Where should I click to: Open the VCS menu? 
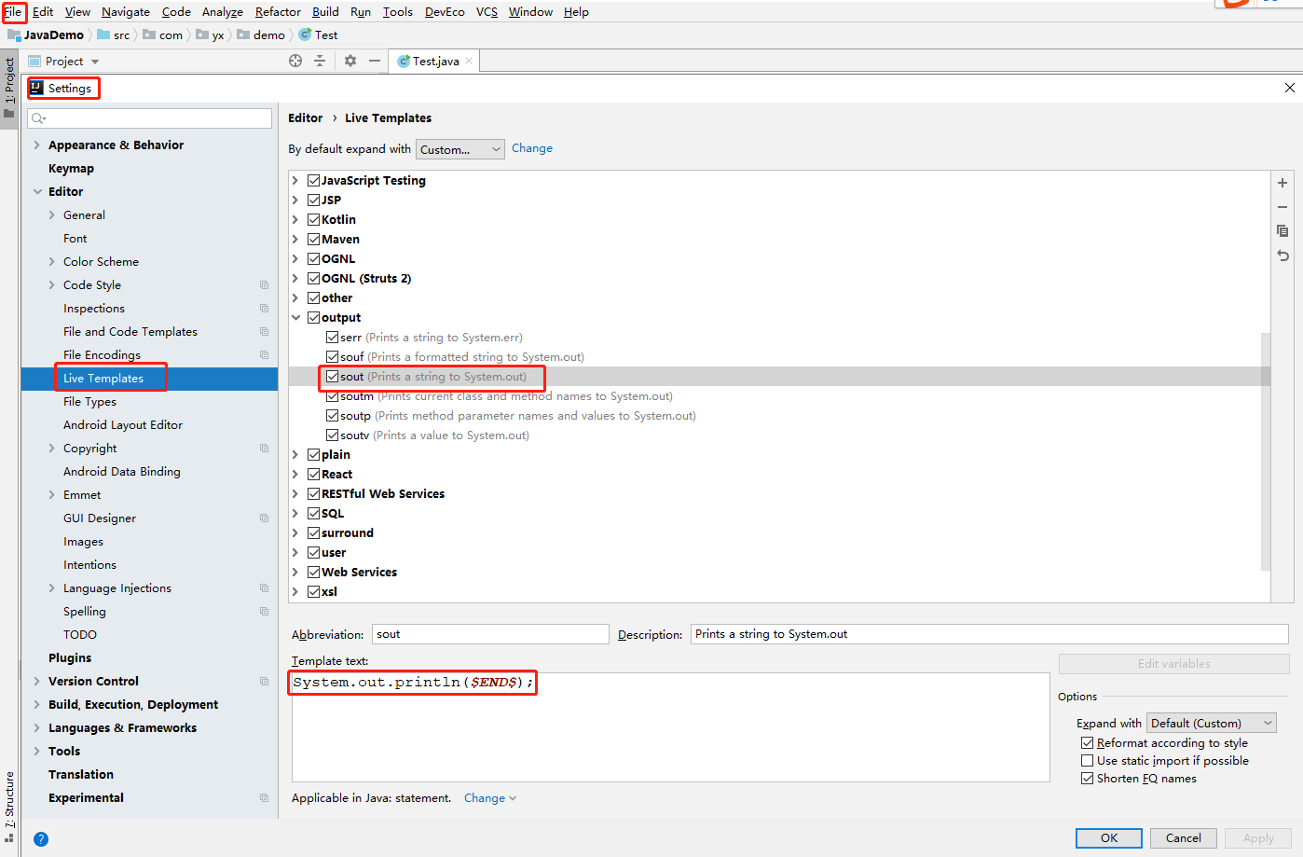click(x=487, y=12)
